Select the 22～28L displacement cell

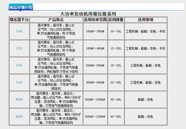(116, 82)
